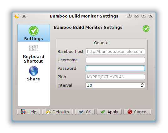Click the keep-above double-arrow title bar button
Screen dimensions: 168x133
coord(24,16)
